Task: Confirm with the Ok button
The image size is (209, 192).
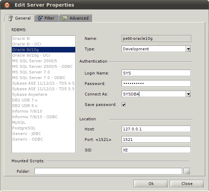Action: (150, 184)
